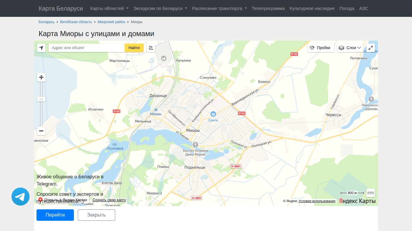Screen dimensions: 412x231
Task: Click the Плейки label on map
Action: click(x=163, y=167)
